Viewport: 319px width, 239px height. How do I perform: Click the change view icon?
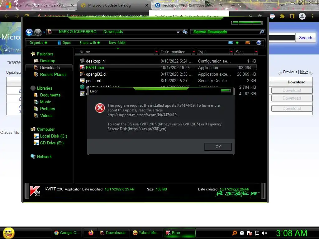[230, 43]
